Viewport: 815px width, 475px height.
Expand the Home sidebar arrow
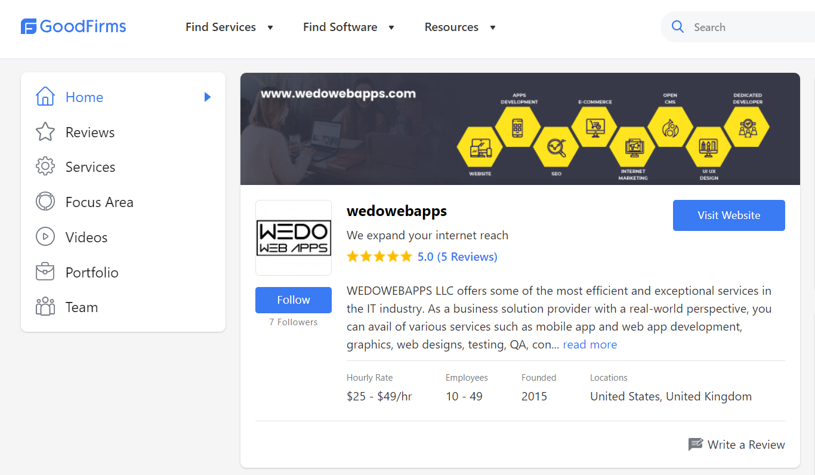pyautogui.click(x=207, y=97)
